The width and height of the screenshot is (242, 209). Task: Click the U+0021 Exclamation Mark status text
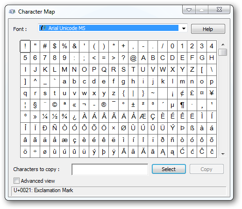(43, 190)
